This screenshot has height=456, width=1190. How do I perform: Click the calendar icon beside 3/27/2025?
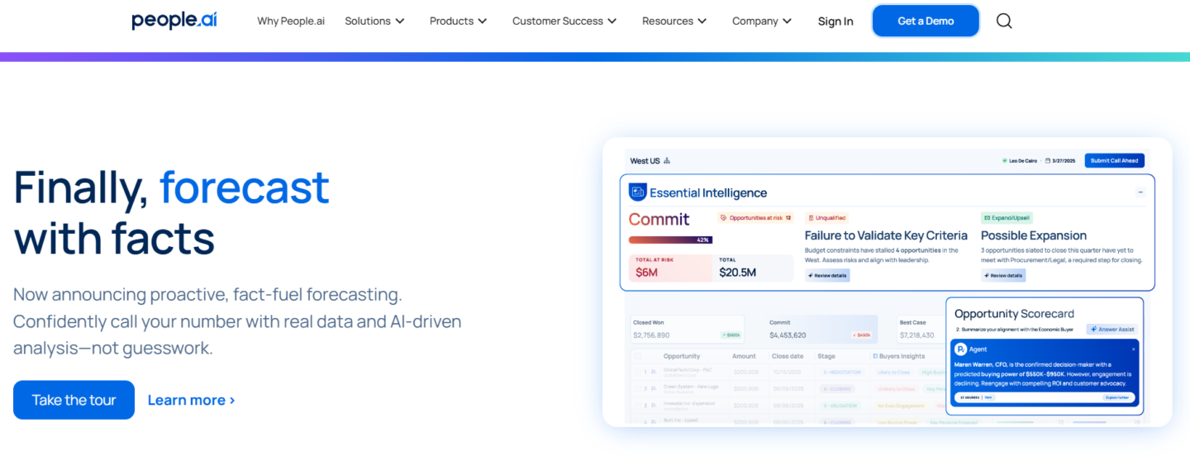1047,161
